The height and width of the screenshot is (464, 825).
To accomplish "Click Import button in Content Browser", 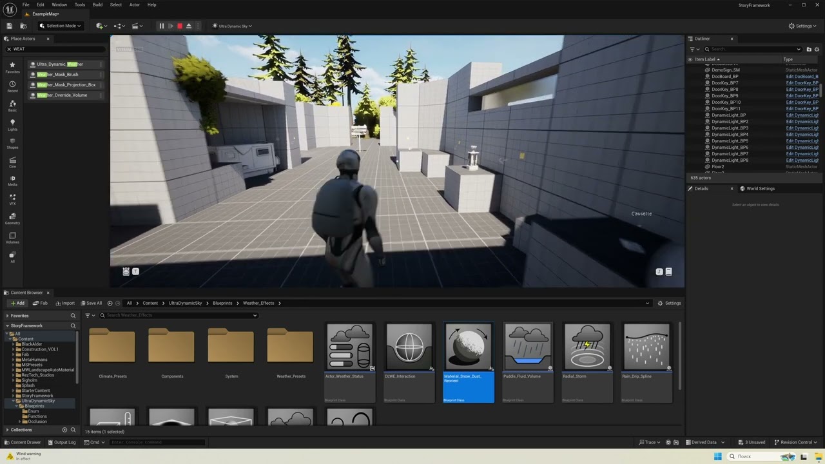I will click(65, 303).
